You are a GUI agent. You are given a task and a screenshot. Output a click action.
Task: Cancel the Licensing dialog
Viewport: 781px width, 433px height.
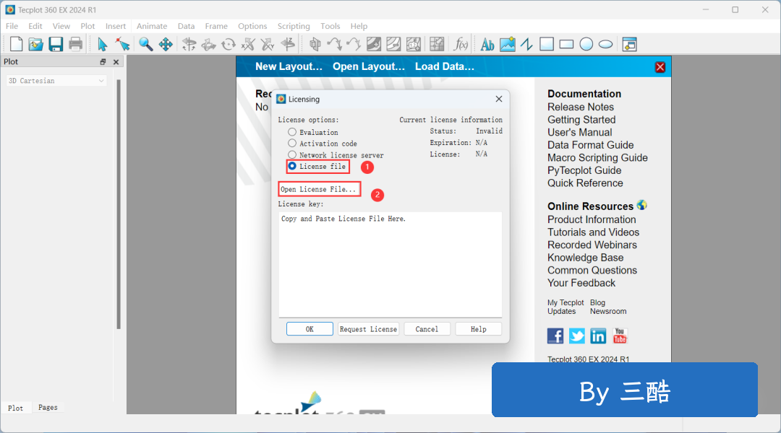tap(427, 329)
